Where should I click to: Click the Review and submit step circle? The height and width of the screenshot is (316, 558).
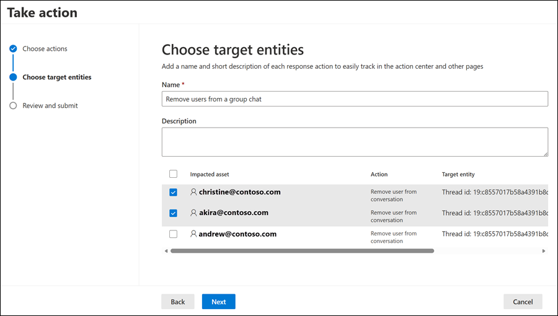[13, 106]
